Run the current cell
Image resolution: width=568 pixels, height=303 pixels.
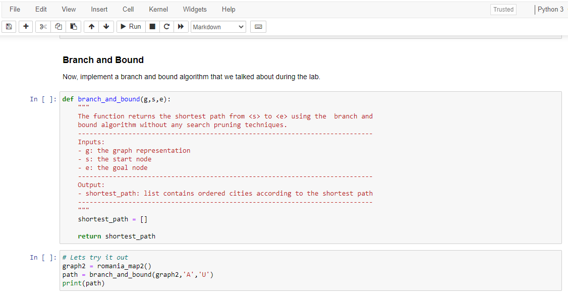pos(130,26)
